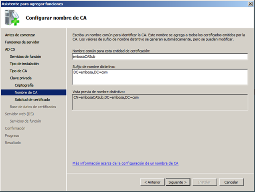The width and height of the screenshot is (255, 192).
Task: Select AD CS in the navigation
Action: pyautogui.click(x=10, y=49)
